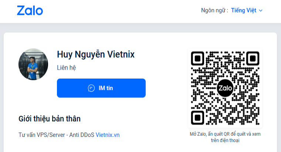
Task: Open Huy Nguyễn Vietnix's profile avatar
Action: point(33,64)
